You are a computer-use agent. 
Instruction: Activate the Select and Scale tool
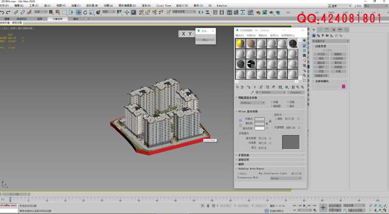(x=91, y=12)
